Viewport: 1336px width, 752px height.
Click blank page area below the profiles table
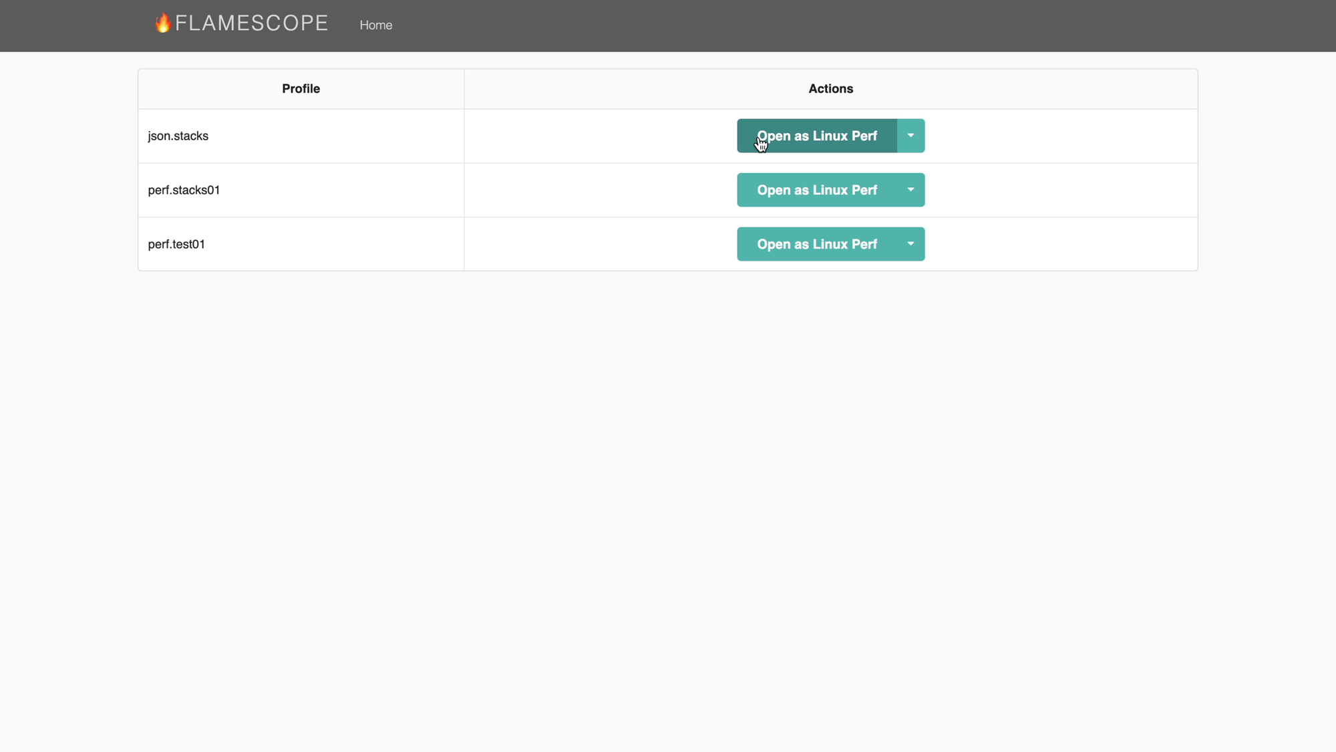(x=668, y=501)
